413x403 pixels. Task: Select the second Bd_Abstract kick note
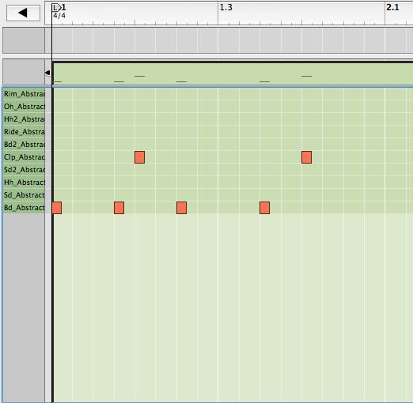119,208
